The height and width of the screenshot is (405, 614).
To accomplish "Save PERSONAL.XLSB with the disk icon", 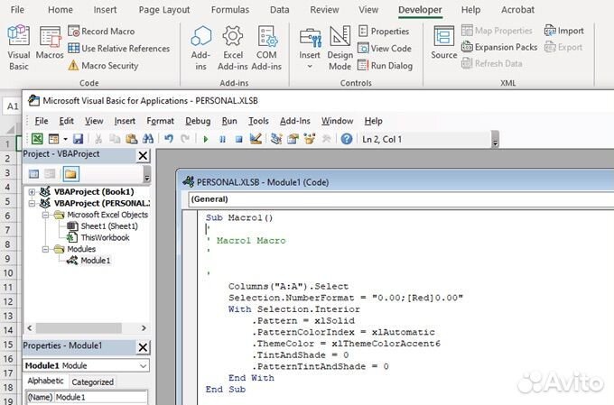I will [x=78, y=139].
